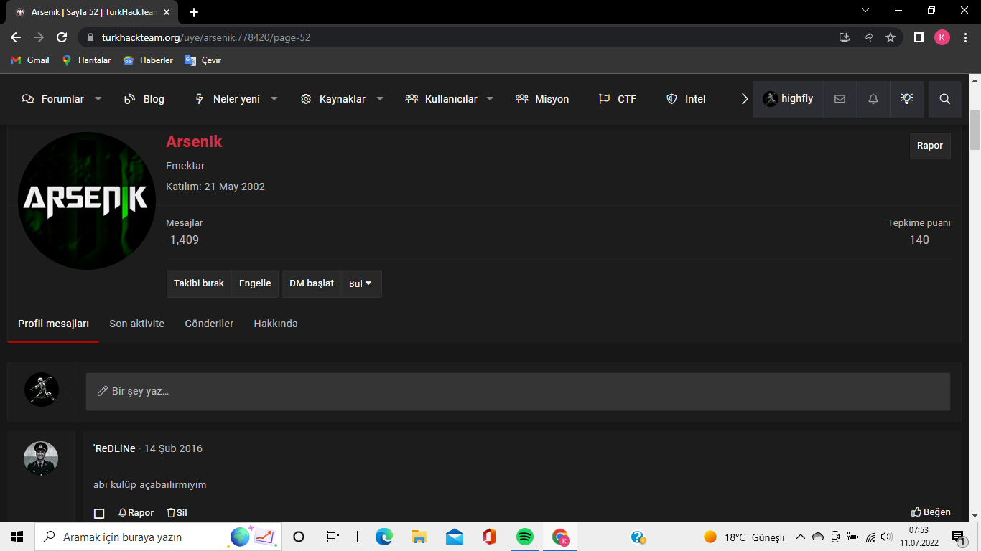Click the volume speaker tray icon
Image resolution: width=981 pixels, height=551 pixels.
click(x=886, y=537)
